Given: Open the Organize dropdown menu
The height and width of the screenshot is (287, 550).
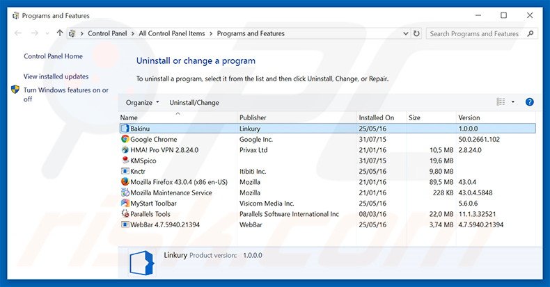Looking at the screenshot, I should 143,103.
